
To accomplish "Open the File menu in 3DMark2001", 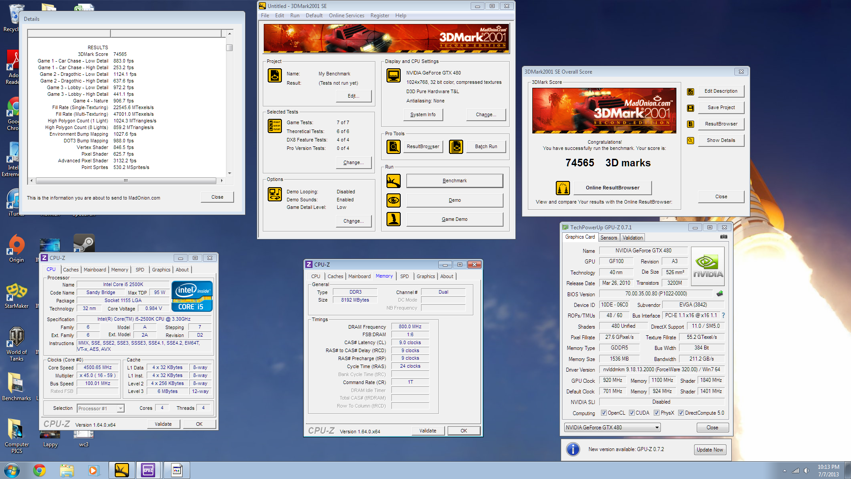I will [x=265, y=16].
